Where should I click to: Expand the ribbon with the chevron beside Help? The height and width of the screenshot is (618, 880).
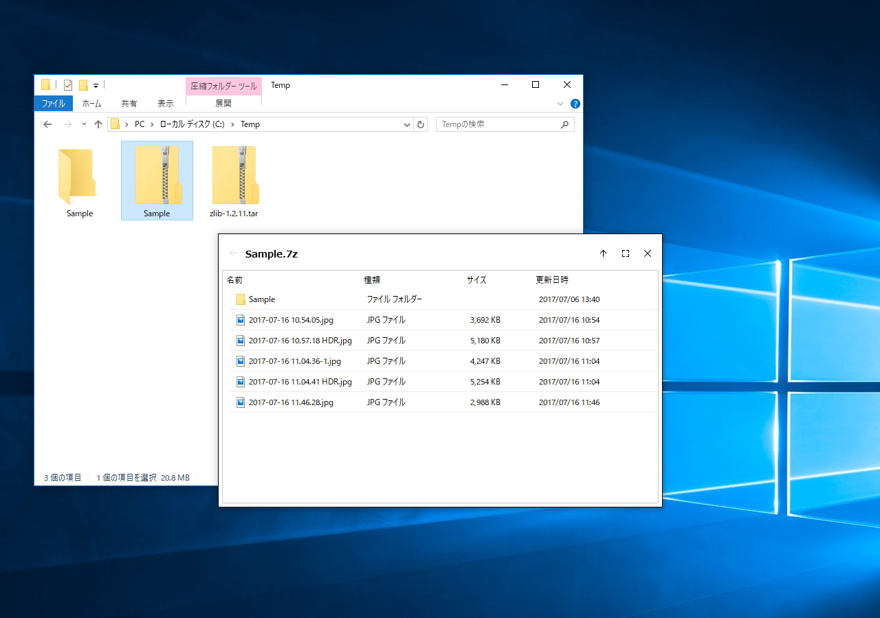coord(560,104)
